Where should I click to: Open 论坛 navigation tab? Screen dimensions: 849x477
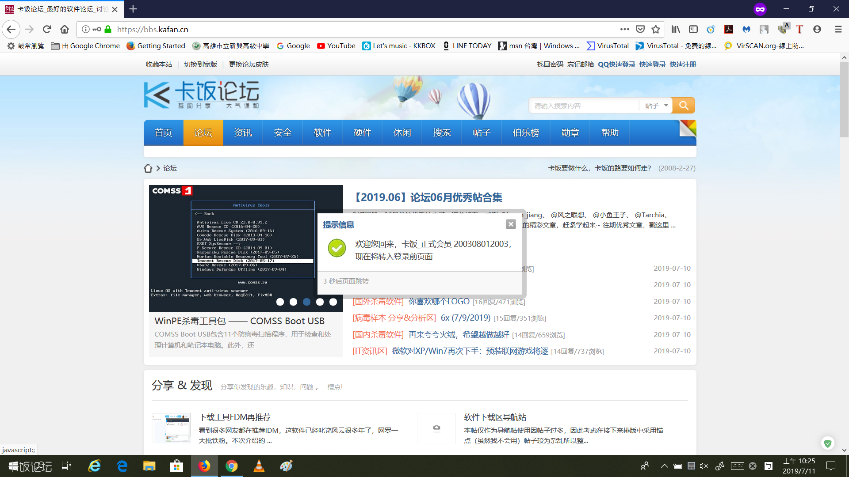(203, 132)
